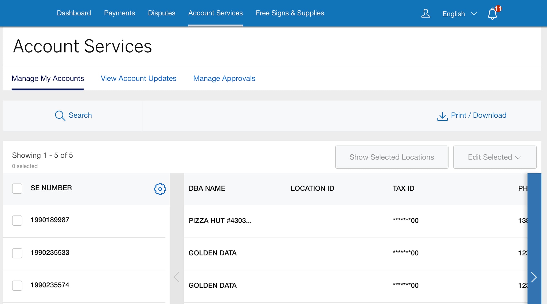547x304 pixels.
Task: Check the select-all checkbox in the header
Action: 17,189
